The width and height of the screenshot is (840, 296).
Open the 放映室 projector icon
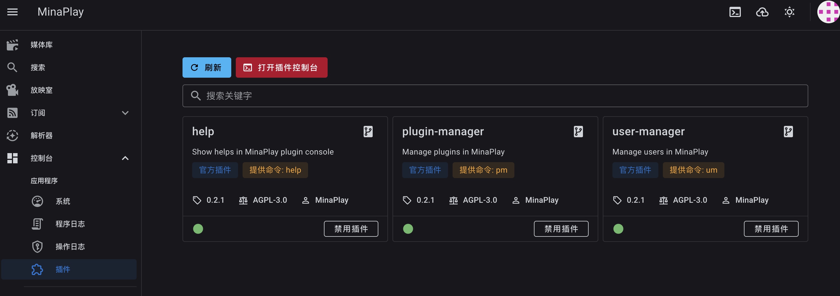pos(12,90)
